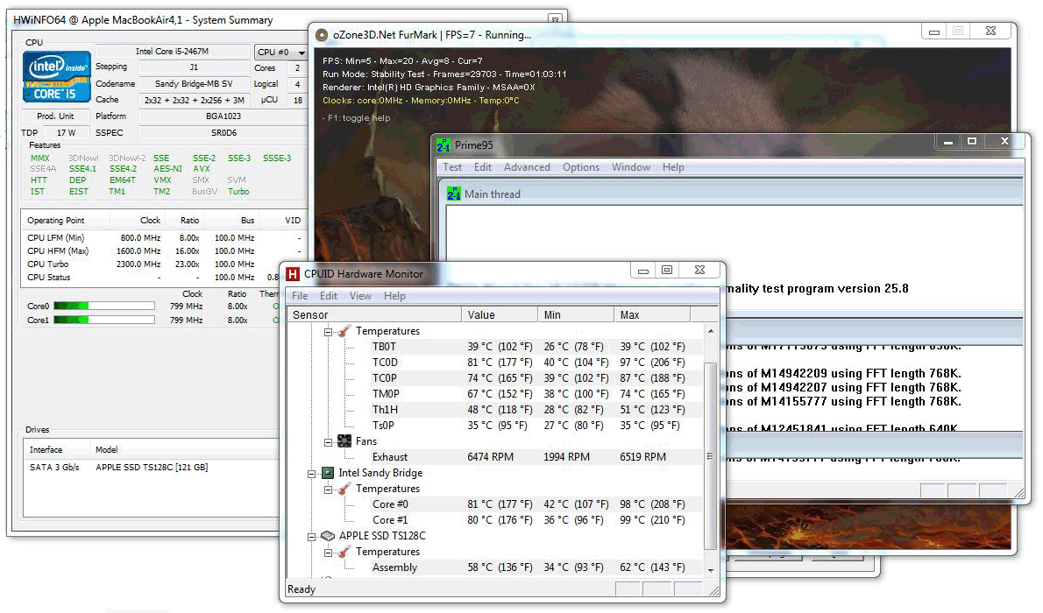Image resolution: width=1043 pixels, height=613 pixels.
Task: Click the Intel Core i5 logo in HWiNFO64
Action: [x=57, y=77]
